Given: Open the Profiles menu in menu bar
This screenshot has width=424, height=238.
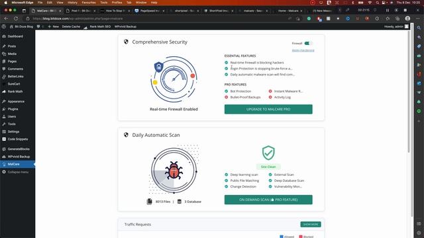Looking at the screenshot, I should click(x=117, y=3).
